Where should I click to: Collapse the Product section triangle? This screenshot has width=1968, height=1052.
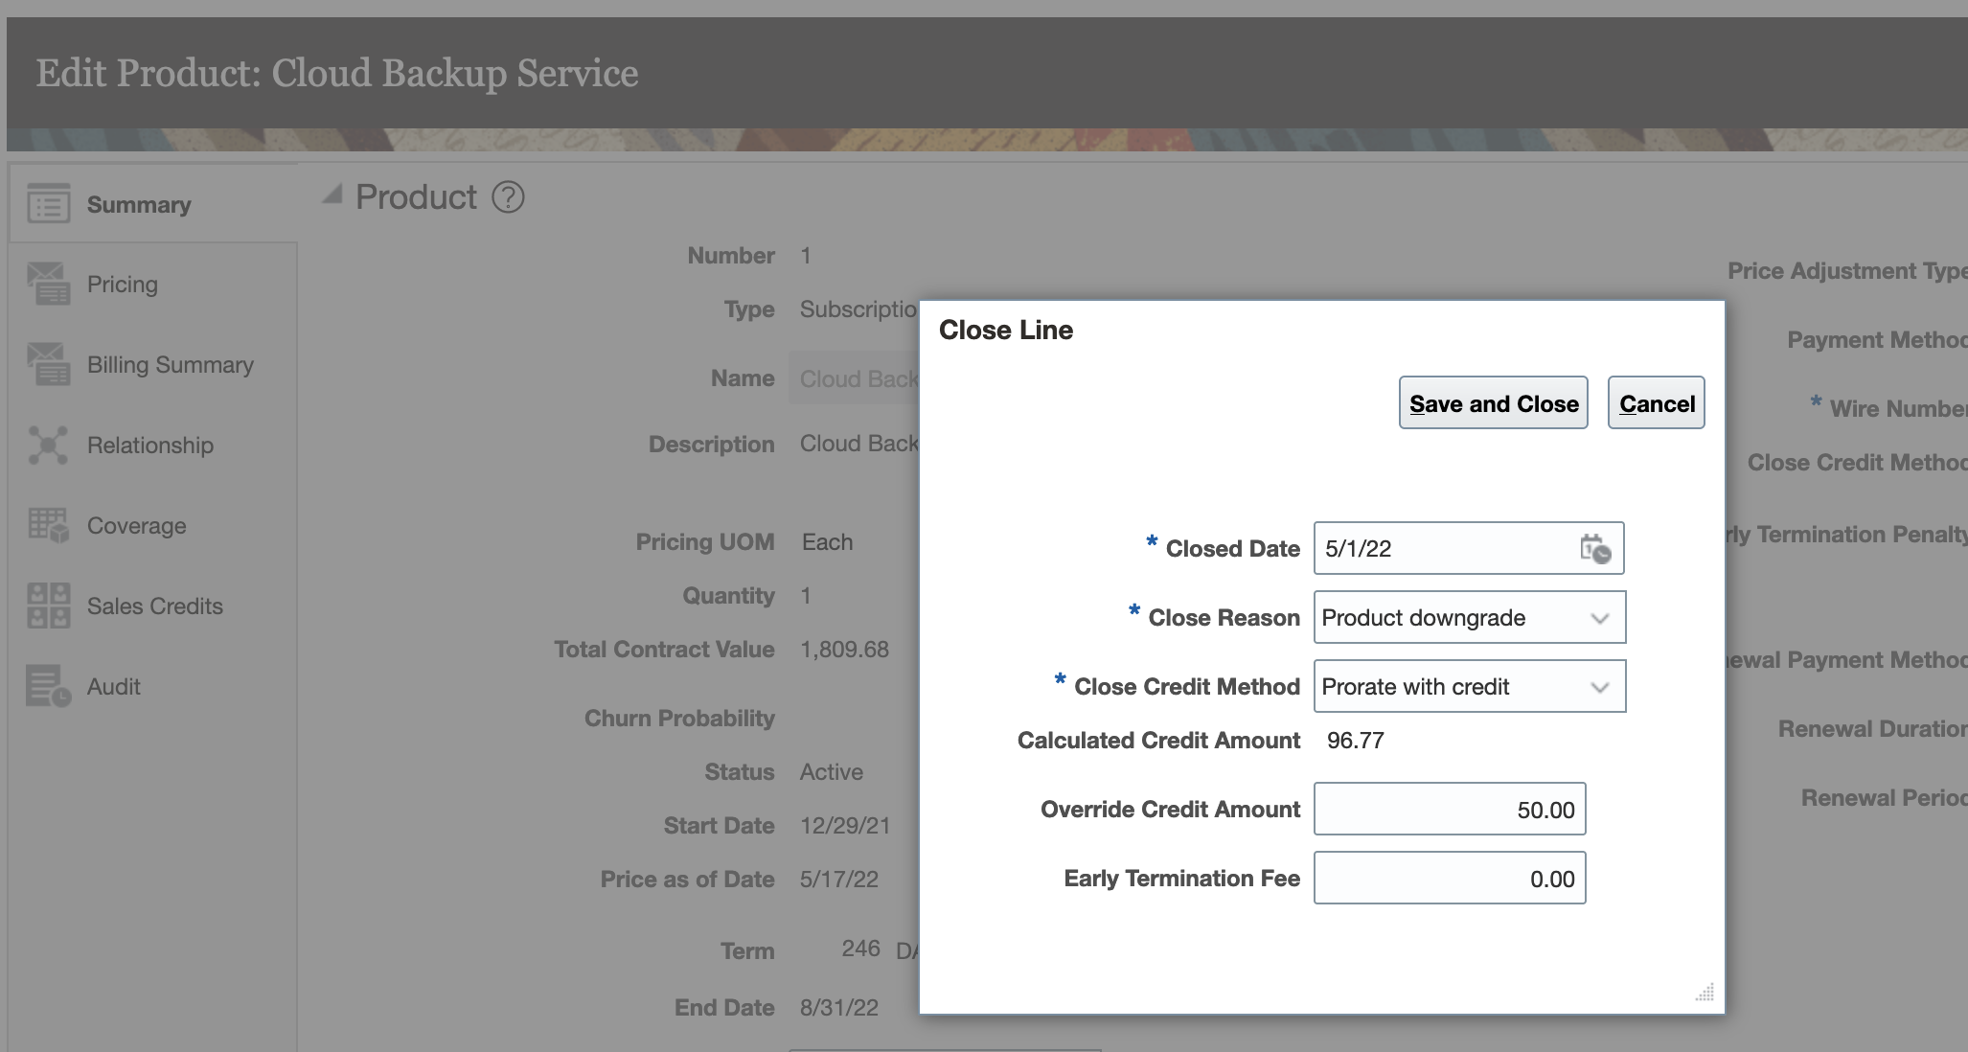pyautogui.click(x=332, y=194)
